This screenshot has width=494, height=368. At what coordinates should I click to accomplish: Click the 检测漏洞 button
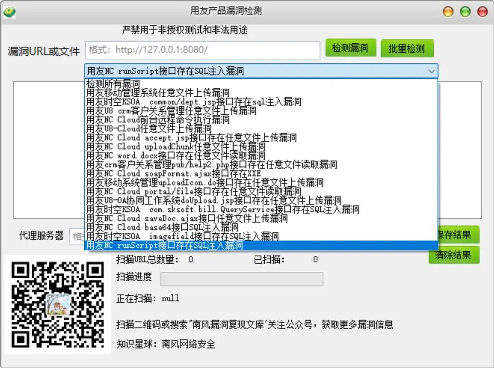coord(351,48)
